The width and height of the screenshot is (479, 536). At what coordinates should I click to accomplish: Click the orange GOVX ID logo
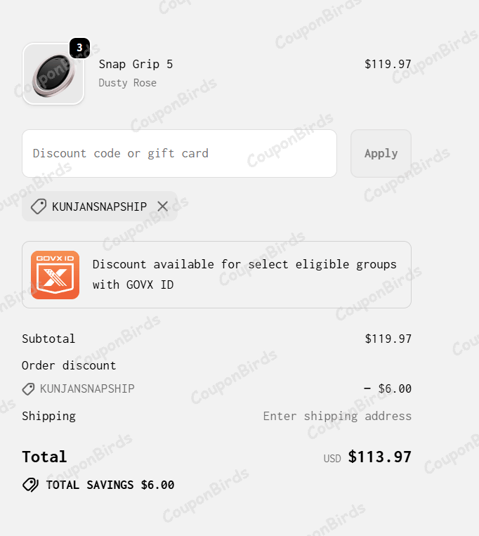(55, 275)
